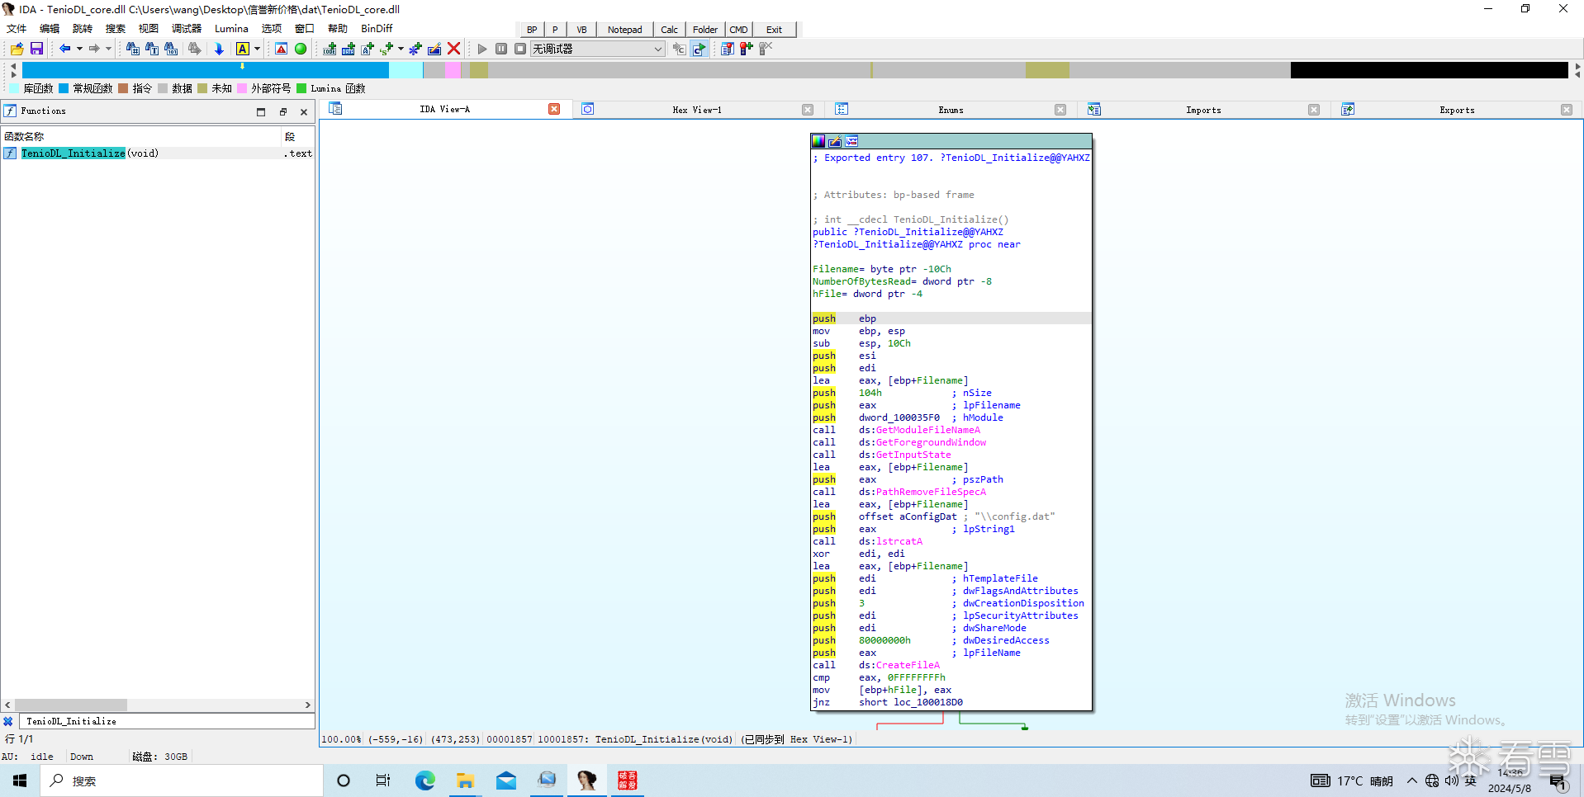Click the add DATA conversion icon
Viewport: 1584px width, 797px height.
349,49
